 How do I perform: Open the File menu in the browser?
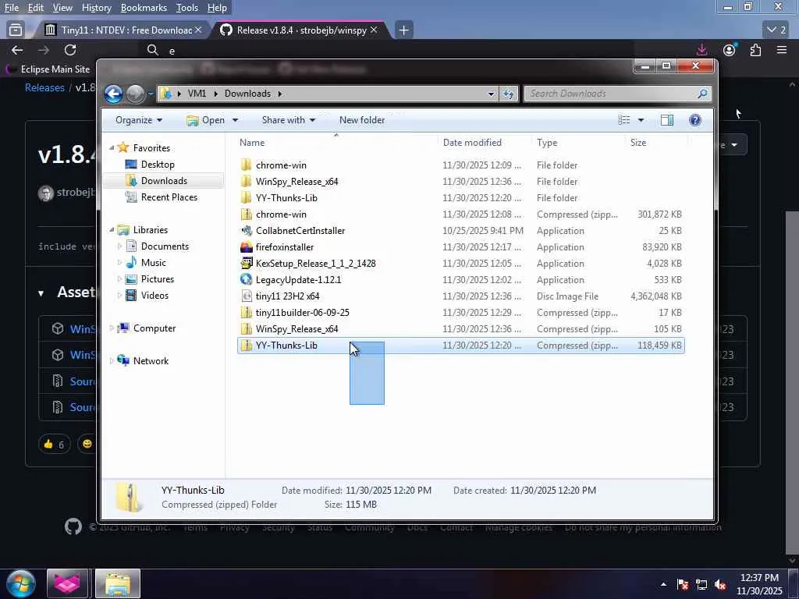tap(11, 8)
